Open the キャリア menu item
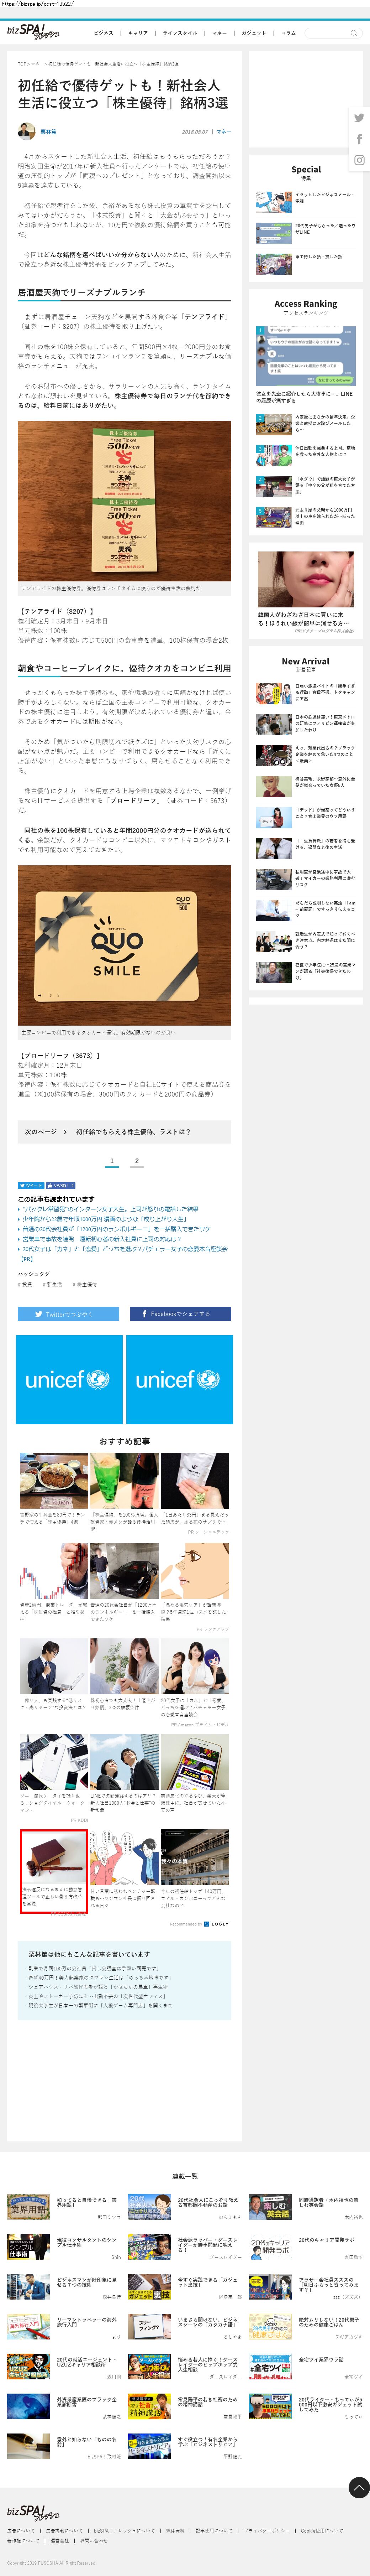The height and width of the screenshot is (2576, 370). tap(138, 33)
